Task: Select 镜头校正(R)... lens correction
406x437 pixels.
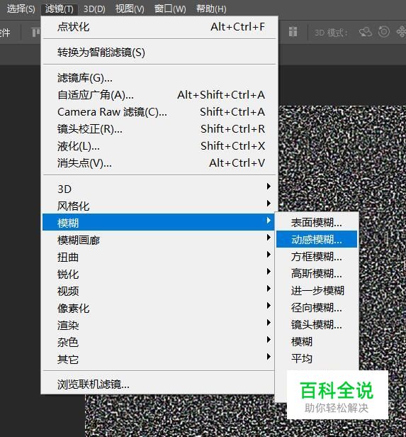Action: (159, 129)
